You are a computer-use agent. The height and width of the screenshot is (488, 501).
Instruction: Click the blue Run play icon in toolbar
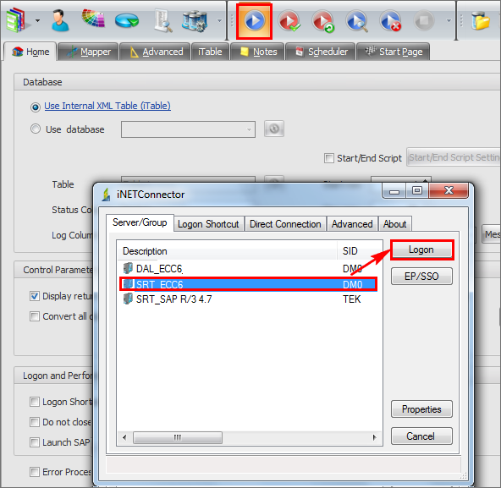tap(255, 21)
